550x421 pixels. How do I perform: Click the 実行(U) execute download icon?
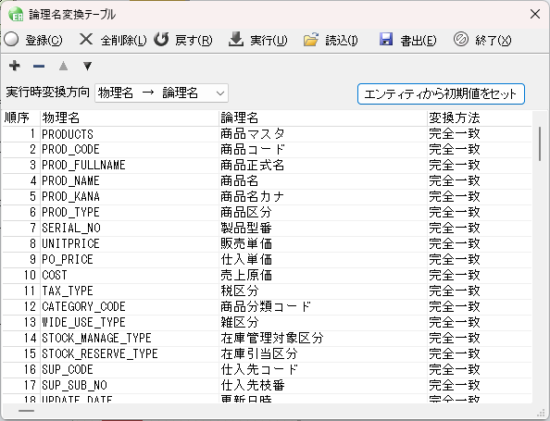(236, 39)
